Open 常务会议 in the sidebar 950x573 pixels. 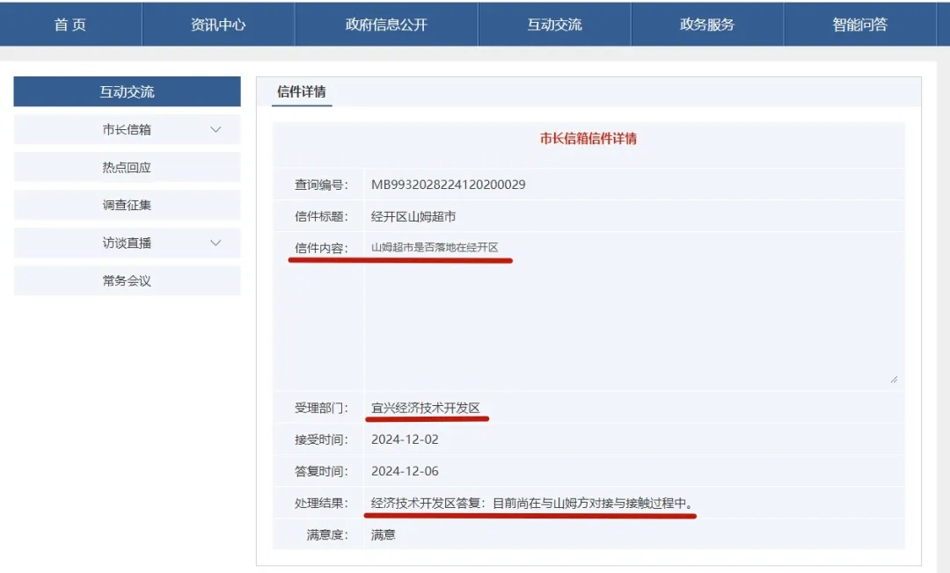(127, 281)
